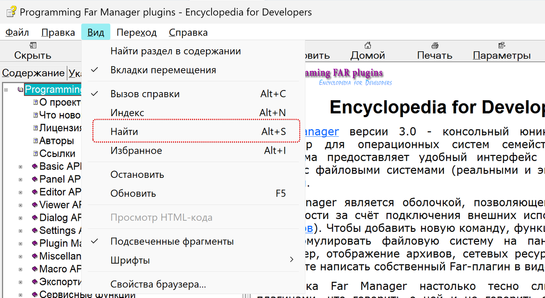Click the page icon next to Авторы
This screenshot has height=298, width=545.
36,141
